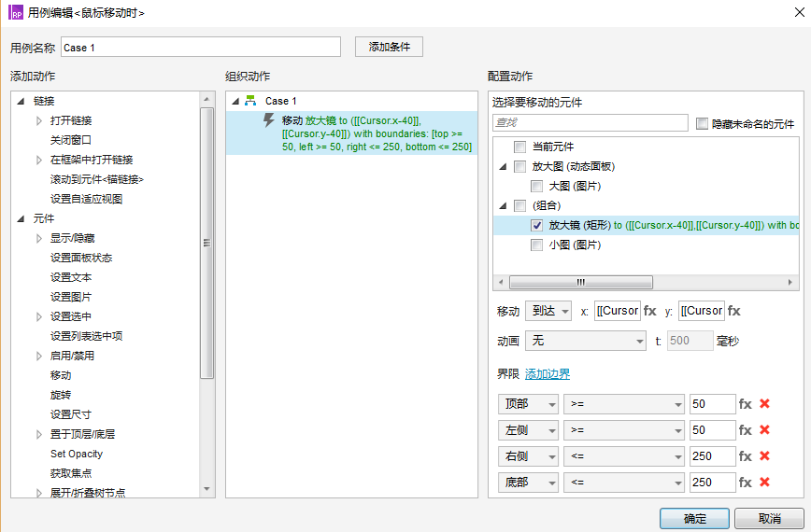Open fx editor for y value
This screenshot has height=532, width=811.
tap(734, 311)
